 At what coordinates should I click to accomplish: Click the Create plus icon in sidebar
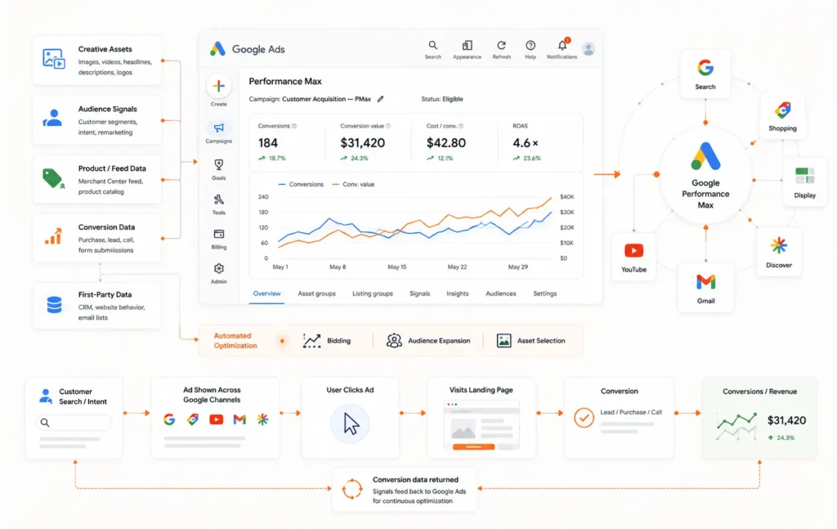coord(218,86)
